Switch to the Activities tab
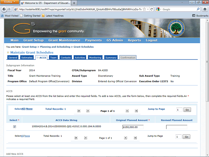209x157 pixels. pyautogui.click(x=80, y=58)
